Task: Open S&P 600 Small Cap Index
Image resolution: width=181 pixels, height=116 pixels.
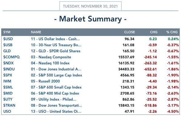Action: coord(56,87)
